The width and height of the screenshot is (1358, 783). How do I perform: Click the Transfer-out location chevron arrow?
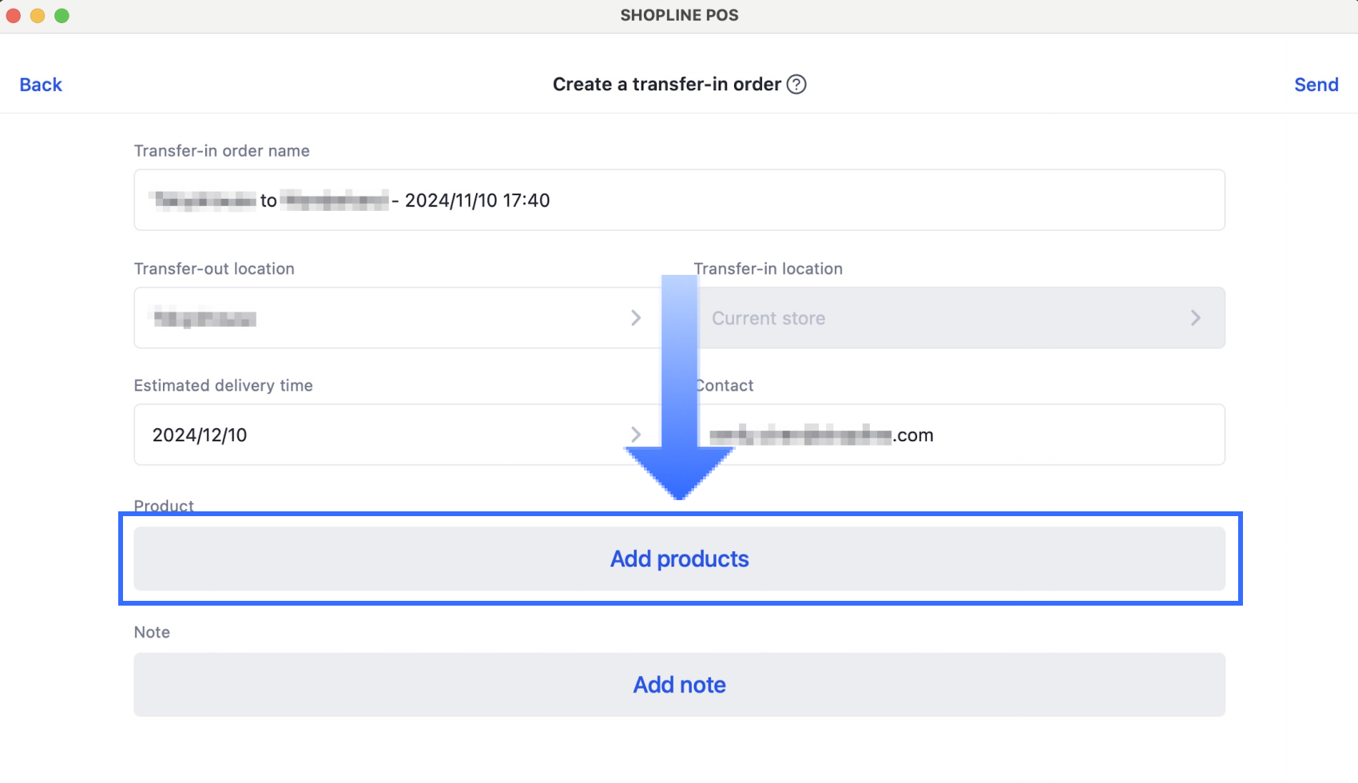636,318
